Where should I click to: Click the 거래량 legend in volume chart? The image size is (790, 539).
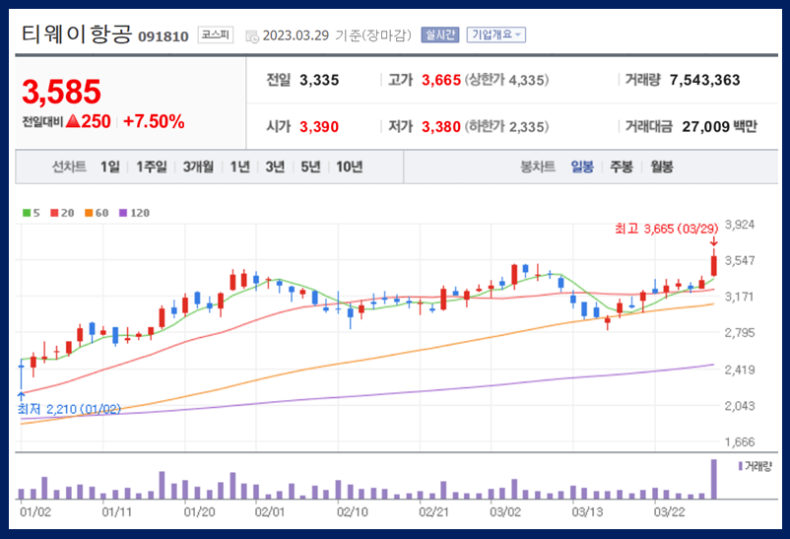coord(755,466)
